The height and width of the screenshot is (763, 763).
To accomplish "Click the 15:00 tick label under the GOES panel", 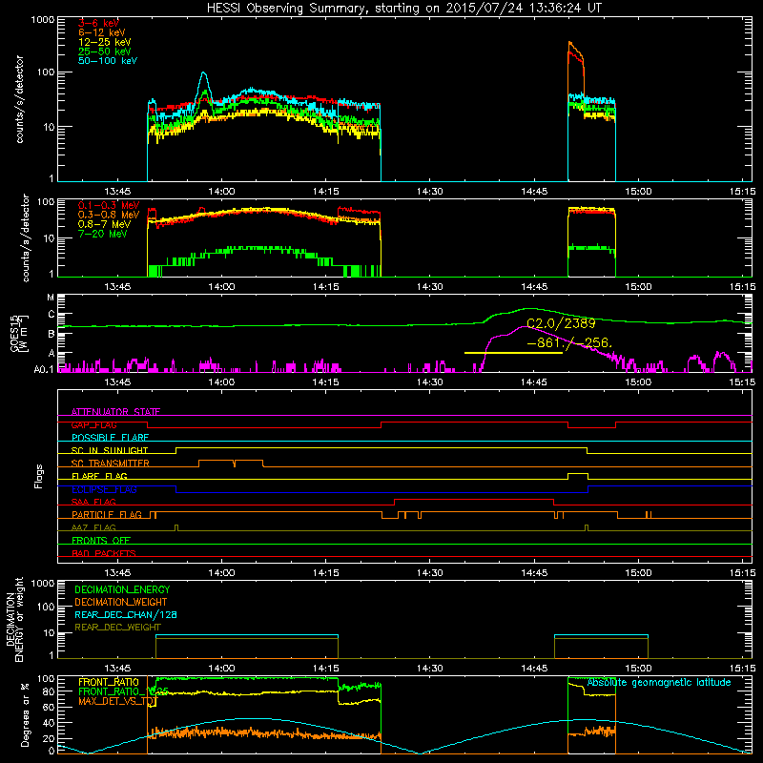I will (638, 382).
